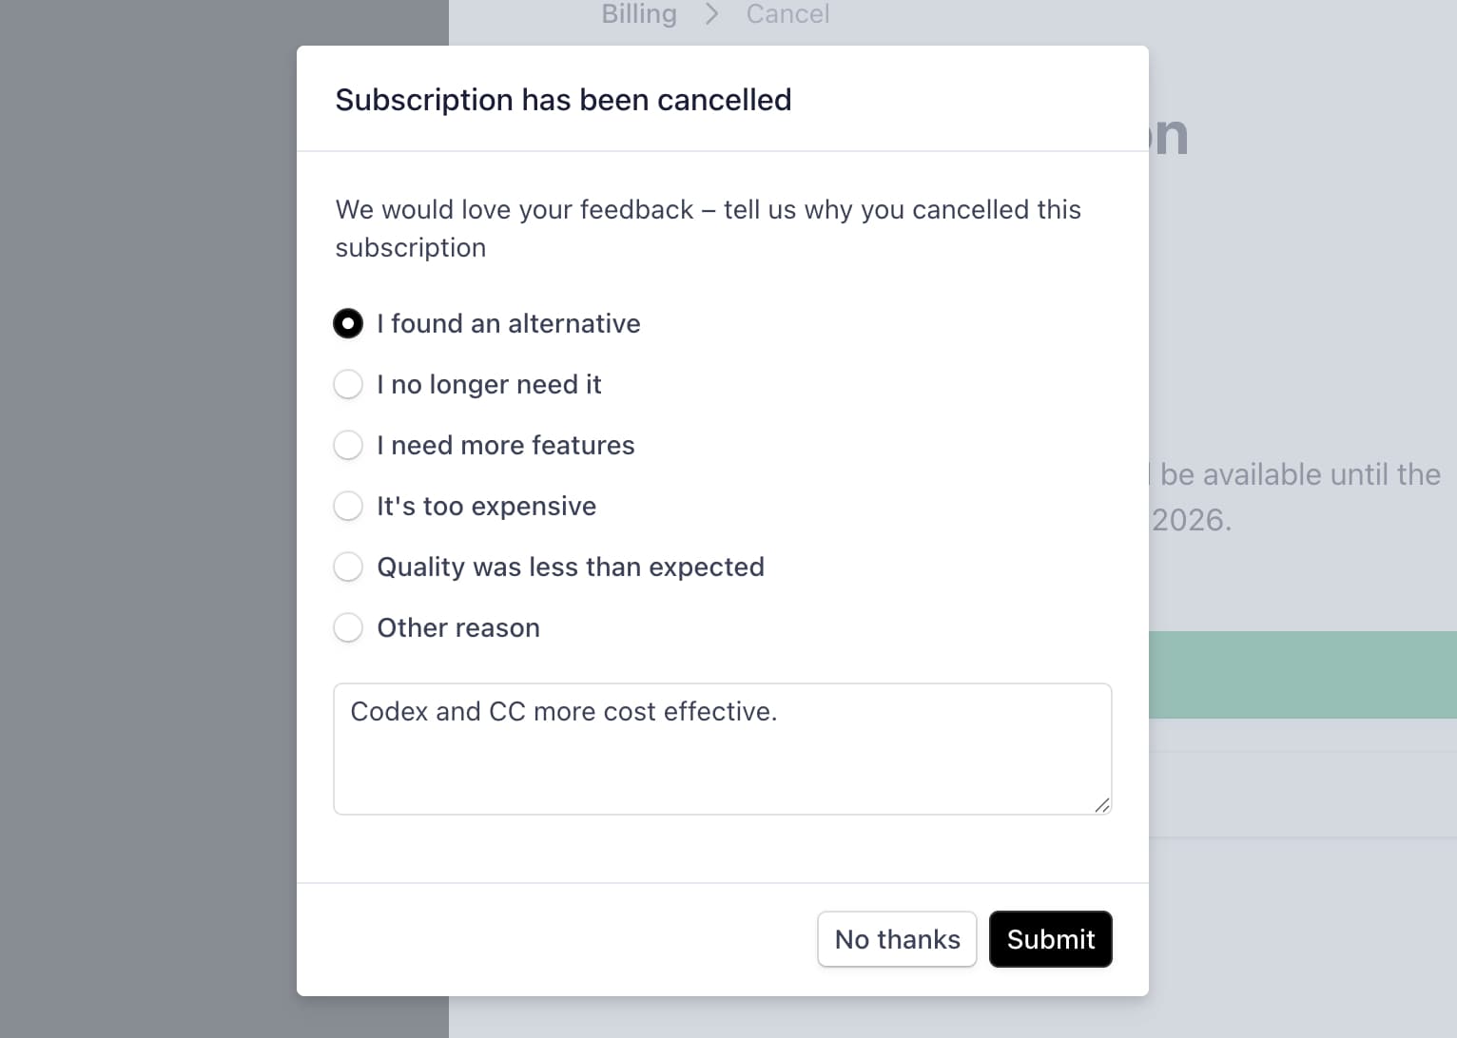Viewport: 1457px width, 1038px height.
Task: Pick "It's too expensive" radio option
Action: [x=348, y=506]
